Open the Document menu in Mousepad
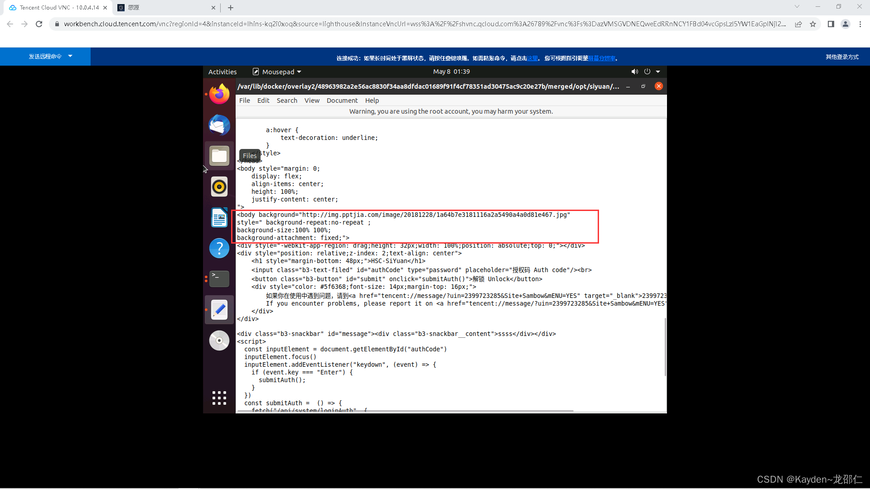870x489 pixels. coord(342,101)
